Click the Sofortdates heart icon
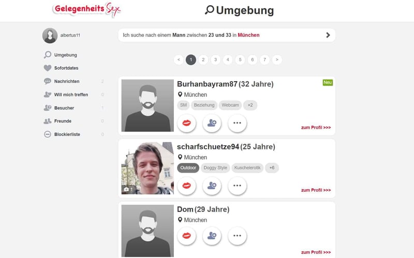414x258 pixels. (48, 68)
